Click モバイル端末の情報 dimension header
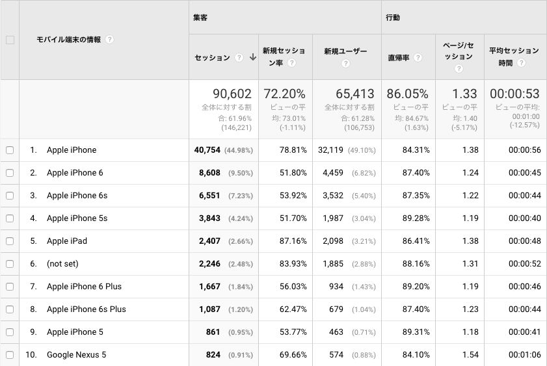 coord(69,40)
